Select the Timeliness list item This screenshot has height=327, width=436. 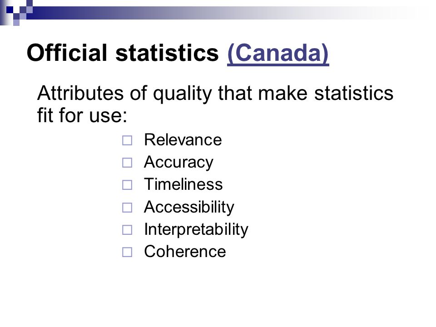pos(183,184)
